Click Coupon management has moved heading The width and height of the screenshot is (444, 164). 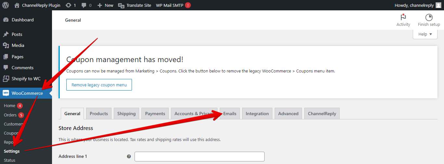(x=125, y=60)
